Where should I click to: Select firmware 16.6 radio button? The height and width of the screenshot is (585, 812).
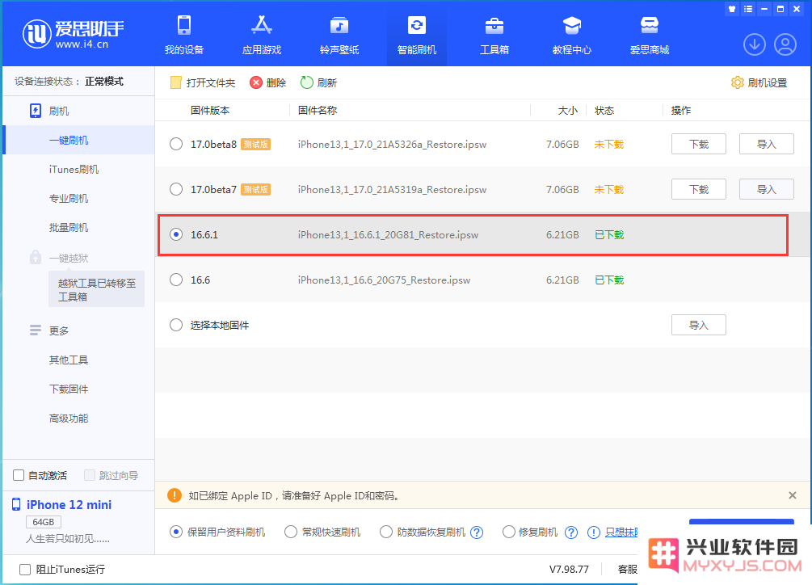click(176, 280)
